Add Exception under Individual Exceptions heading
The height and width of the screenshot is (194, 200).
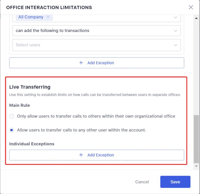(x=101, y=155)
